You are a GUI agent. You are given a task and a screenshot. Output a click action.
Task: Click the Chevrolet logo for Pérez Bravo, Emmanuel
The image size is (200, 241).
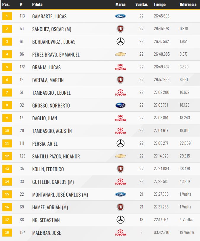click(x=121, y=54)
